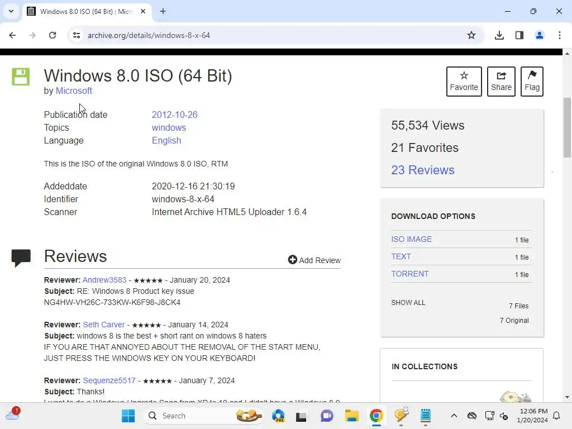Click the scrollbar down arrow

(567, 397)
